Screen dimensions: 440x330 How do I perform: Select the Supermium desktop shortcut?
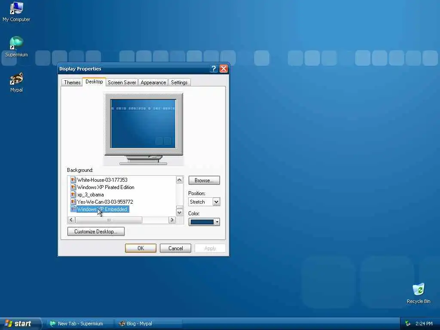(x=16, y=46)
